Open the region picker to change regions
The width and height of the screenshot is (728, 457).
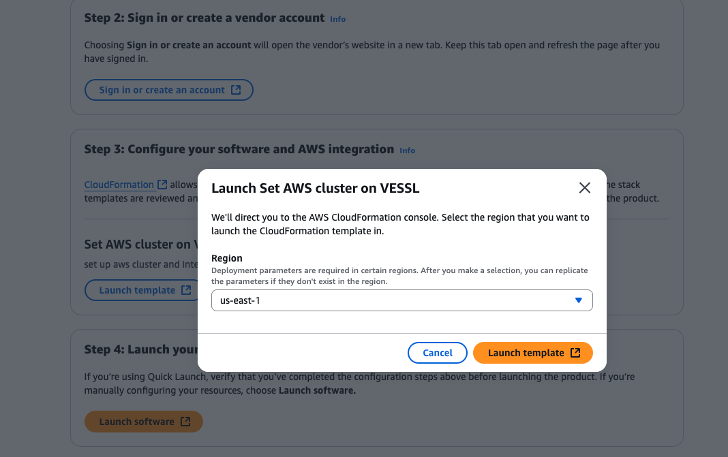(x=401, y=300)
